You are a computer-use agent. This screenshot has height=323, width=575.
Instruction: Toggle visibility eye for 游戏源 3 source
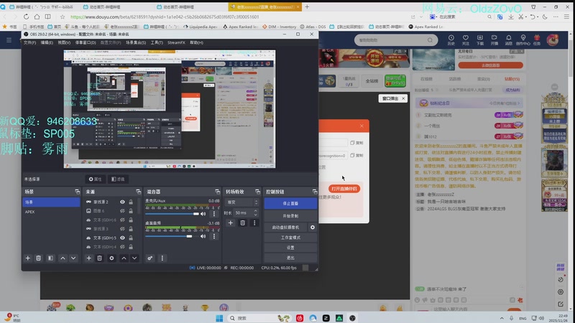tap(122, 229)
